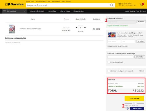This screenshot has height=111, width=147.
Task: Go to Volta às Aulas section
Action: point(65,11)
